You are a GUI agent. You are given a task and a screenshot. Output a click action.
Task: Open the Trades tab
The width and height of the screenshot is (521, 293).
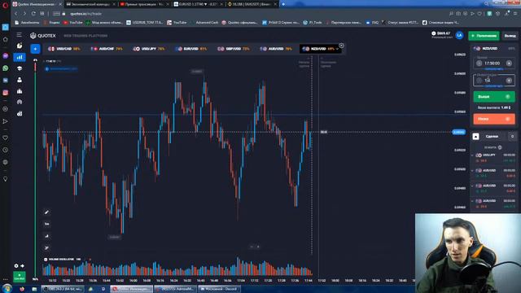pyautogui.click(x=492, y=137)
